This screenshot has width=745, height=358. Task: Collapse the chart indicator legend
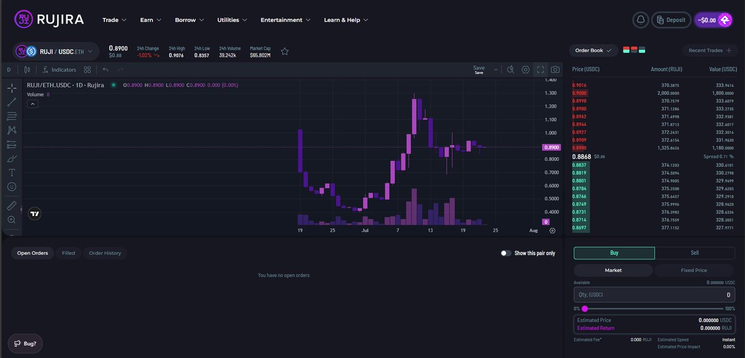(x=33, y=104)
